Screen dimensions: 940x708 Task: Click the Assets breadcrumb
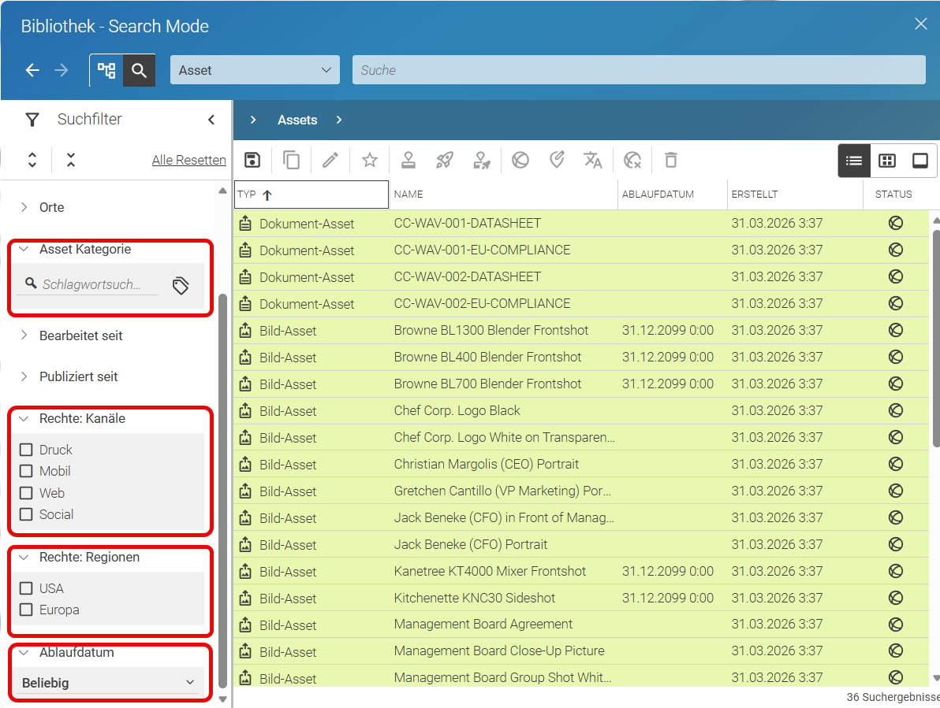click(x=297, y=120)
